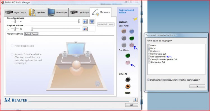Open Device advanced settings link
Viewport: 210px width, 111px height.
126,11
